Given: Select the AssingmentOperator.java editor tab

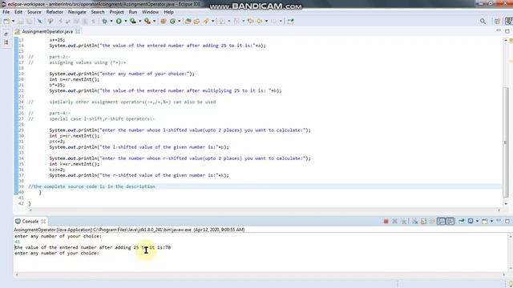Looking at the screenshot, I should pyautogui.click(x=47, y=32).
